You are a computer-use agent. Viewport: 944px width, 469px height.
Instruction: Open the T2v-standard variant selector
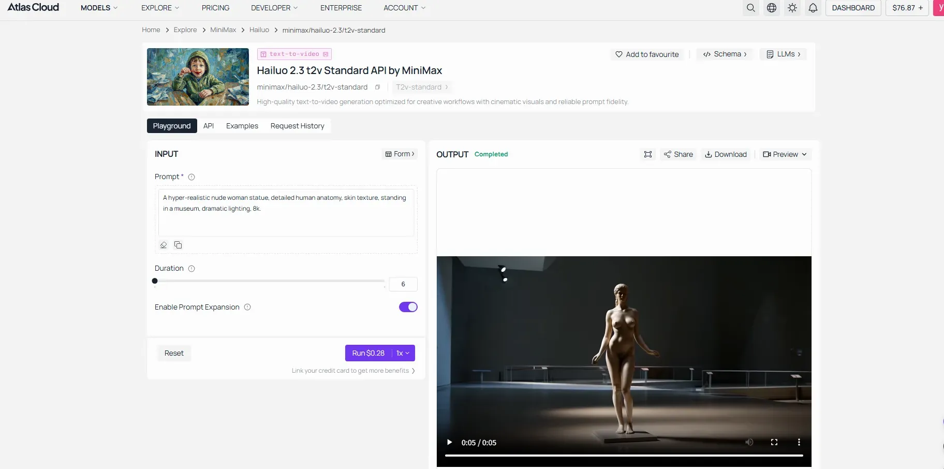coord(422,87)
